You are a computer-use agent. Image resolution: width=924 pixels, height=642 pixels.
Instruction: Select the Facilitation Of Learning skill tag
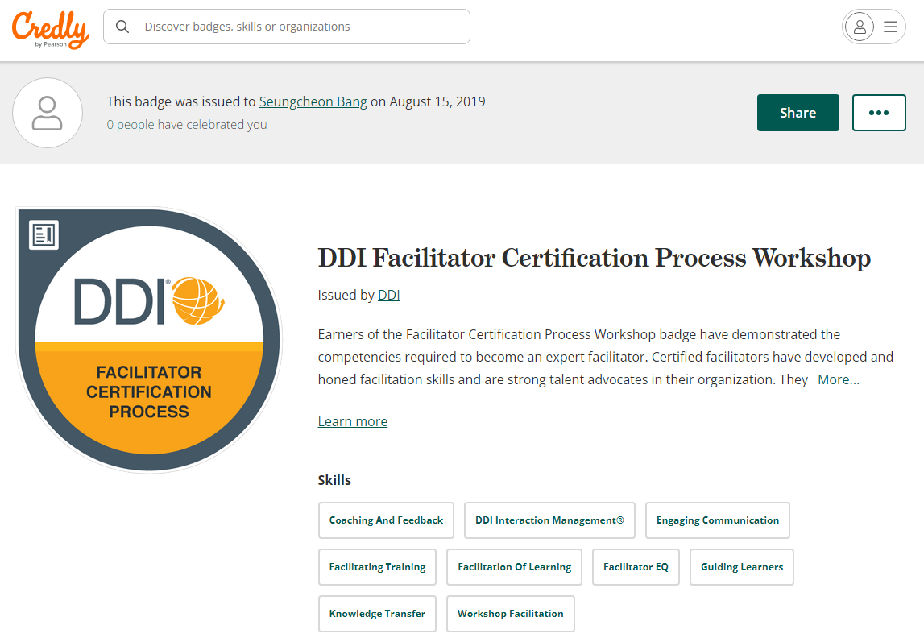(x=514, y=566)
